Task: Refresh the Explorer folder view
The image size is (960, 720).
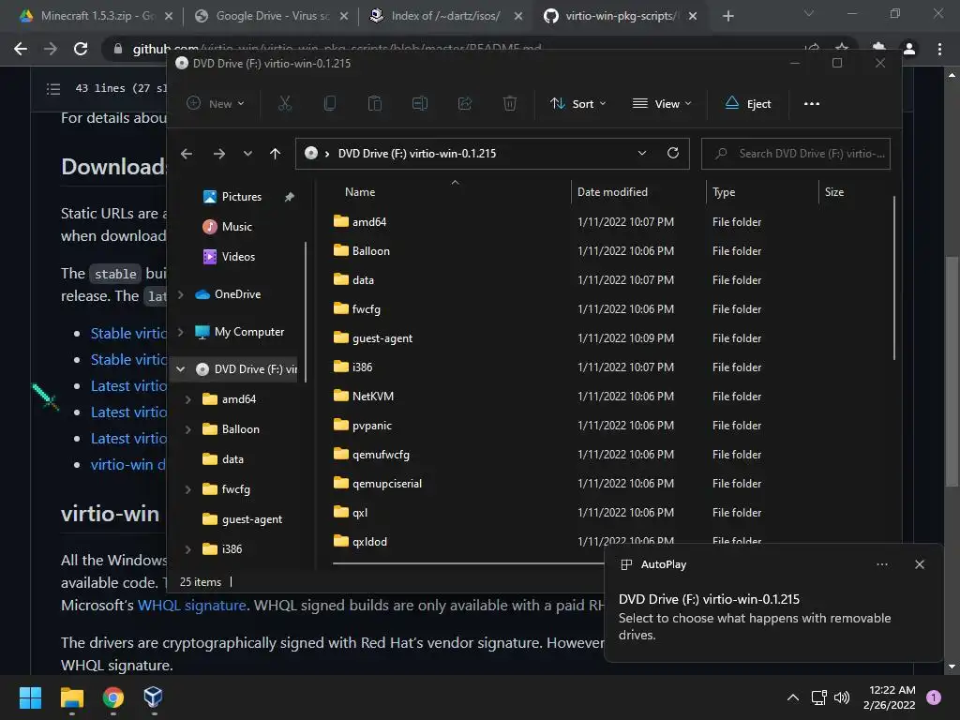Action: coord(673,153)
